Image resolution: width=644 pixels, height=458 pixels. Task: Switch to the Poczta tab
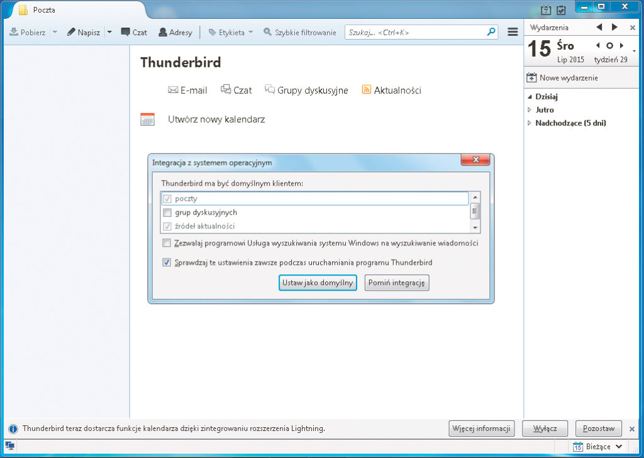pos(44,10)
